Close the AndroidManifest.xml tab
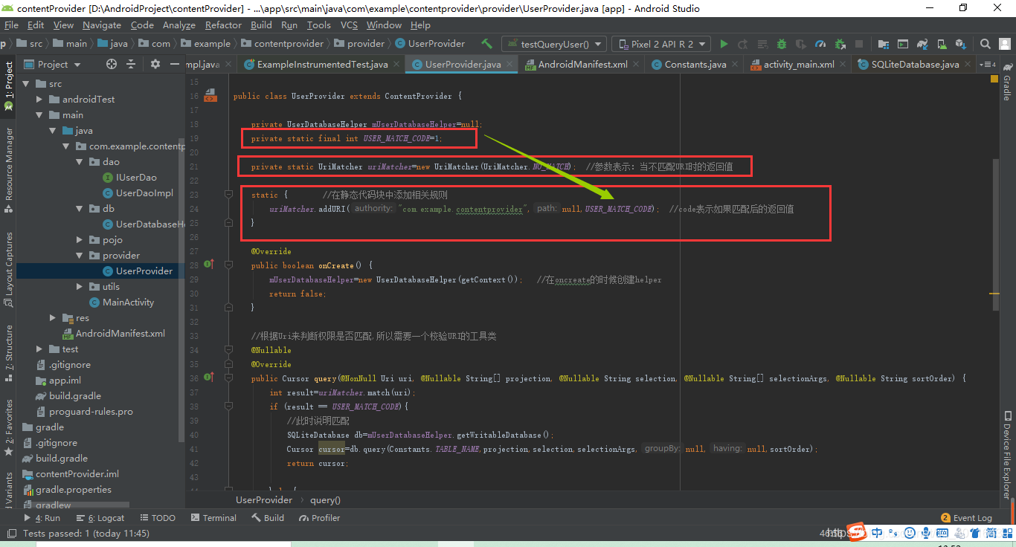 [637, 65]
